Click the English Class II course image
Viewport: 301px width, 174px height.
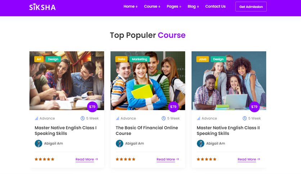coord(229,81)
